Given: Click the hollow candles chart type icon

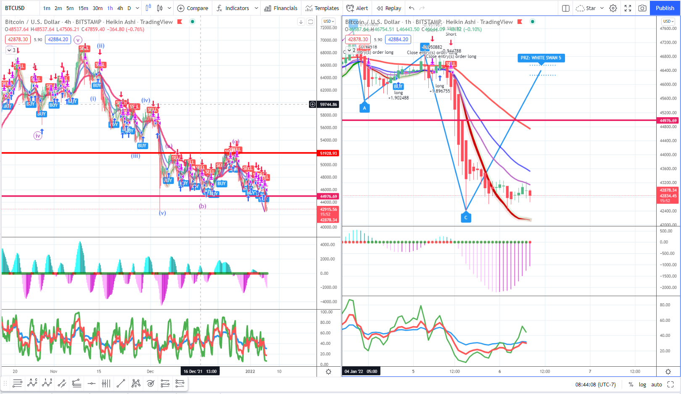Looking at the screenshot, I should (x=160, y=8).
